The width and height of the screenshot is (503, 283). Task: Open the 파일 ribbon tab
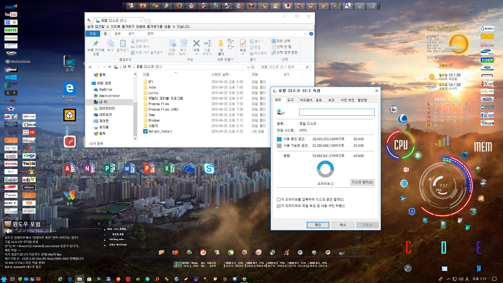93,34
